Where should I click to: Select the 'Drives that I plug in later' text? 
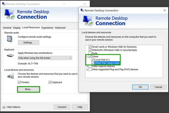point(107,63)
